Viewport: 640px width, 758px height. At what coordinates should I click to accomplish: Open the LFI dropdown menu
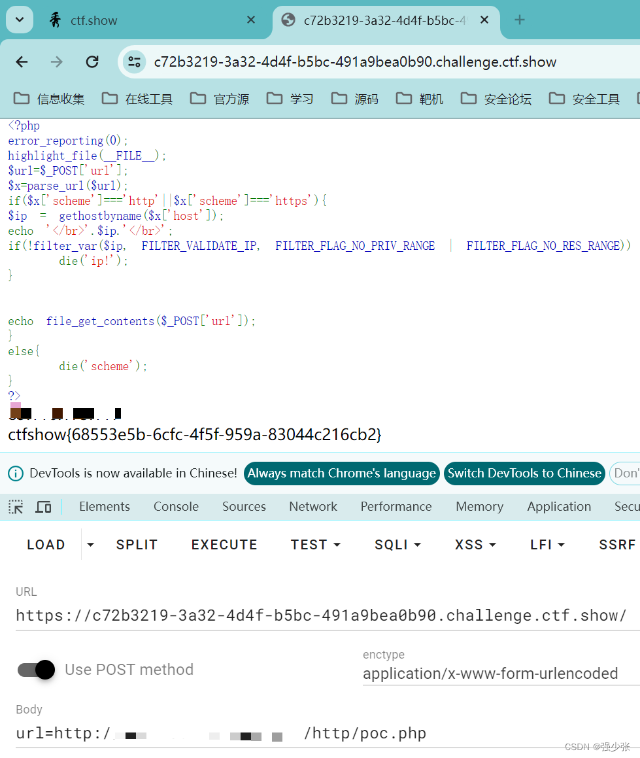pyautogui.click(x=547, y=545)
